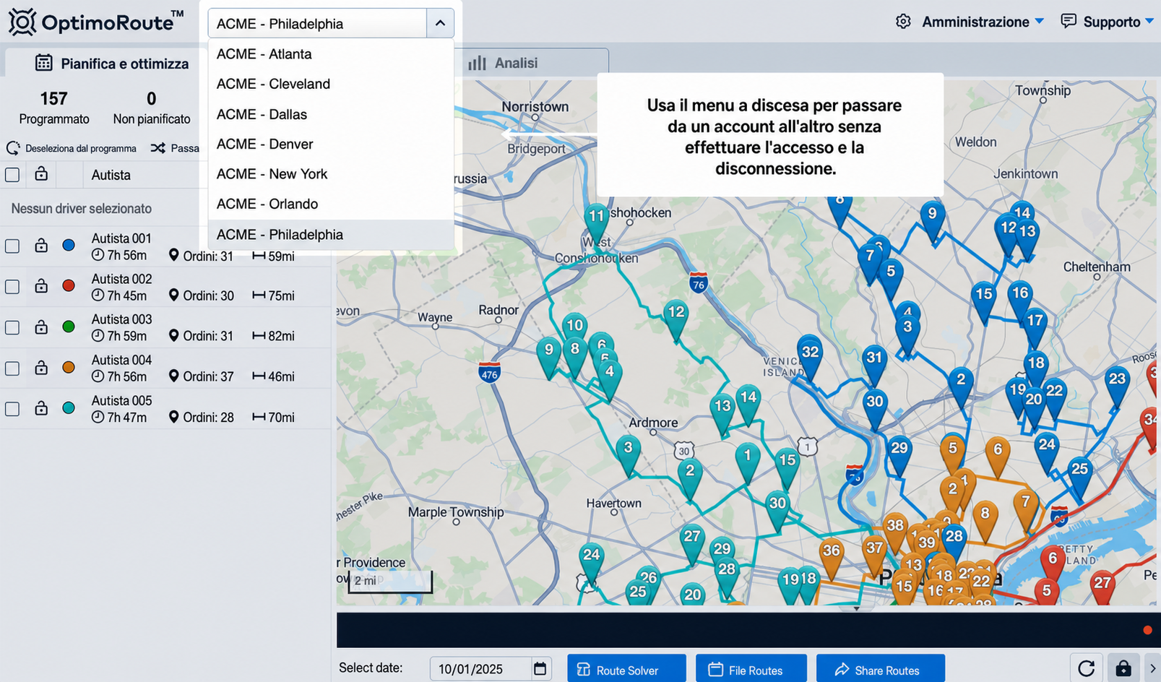Toggle the lock for Autista 004
The height and width of the screenshot is (682, 1161).
click(41, 368)
